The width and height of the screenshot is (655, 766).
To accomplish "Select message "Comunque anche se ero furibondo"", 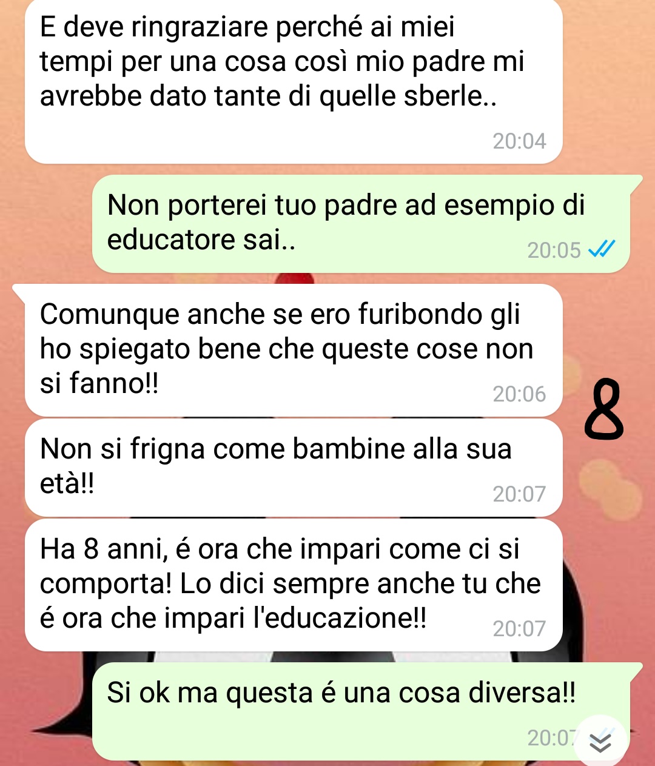I will click(x=294, y=350).
